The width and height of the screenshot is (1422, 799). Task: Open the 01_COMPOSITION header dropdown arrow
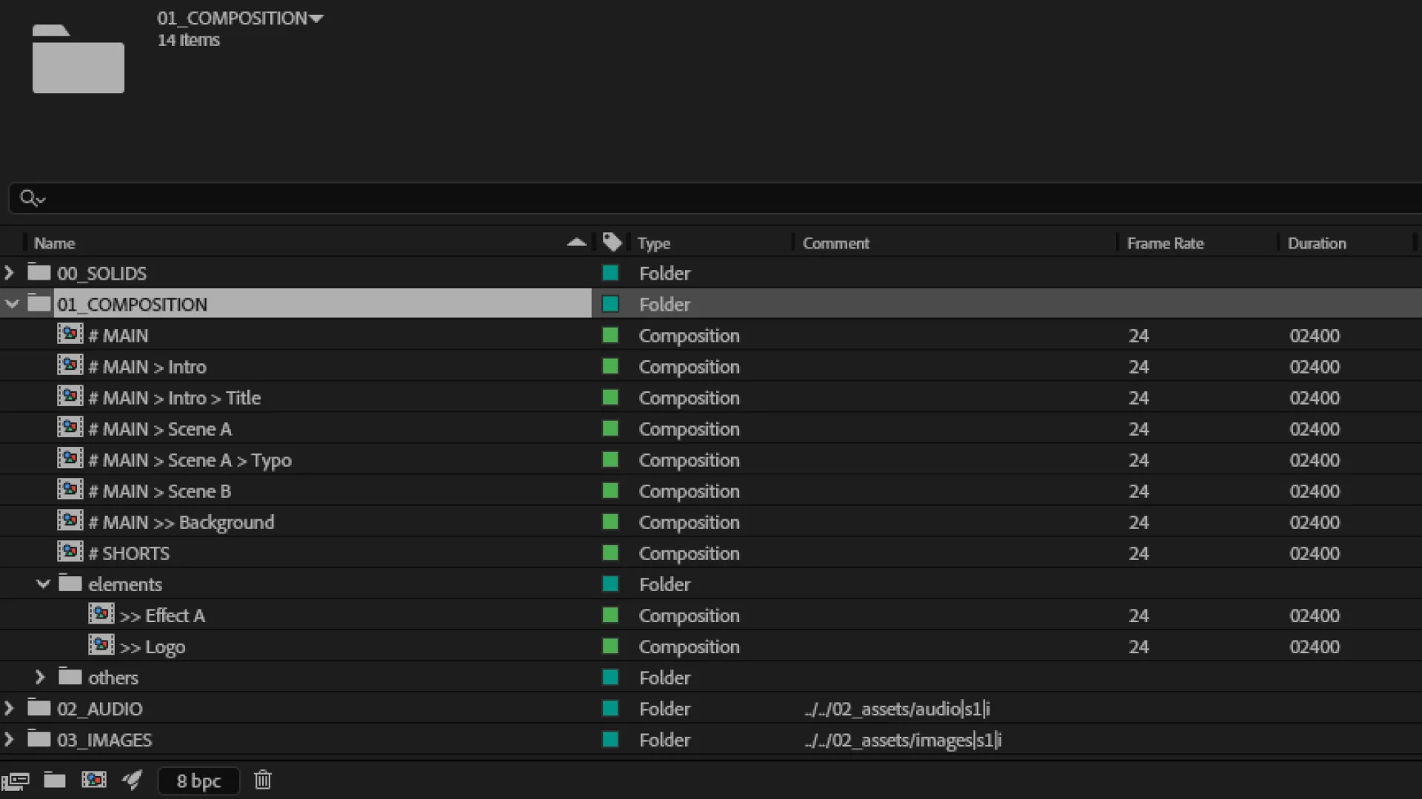click(317, 18)
